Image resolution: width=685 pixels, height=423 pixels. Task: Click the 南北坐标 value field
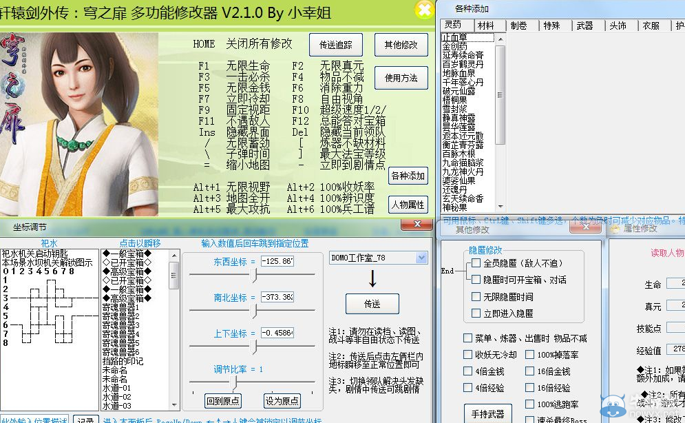tap(277, 297)
